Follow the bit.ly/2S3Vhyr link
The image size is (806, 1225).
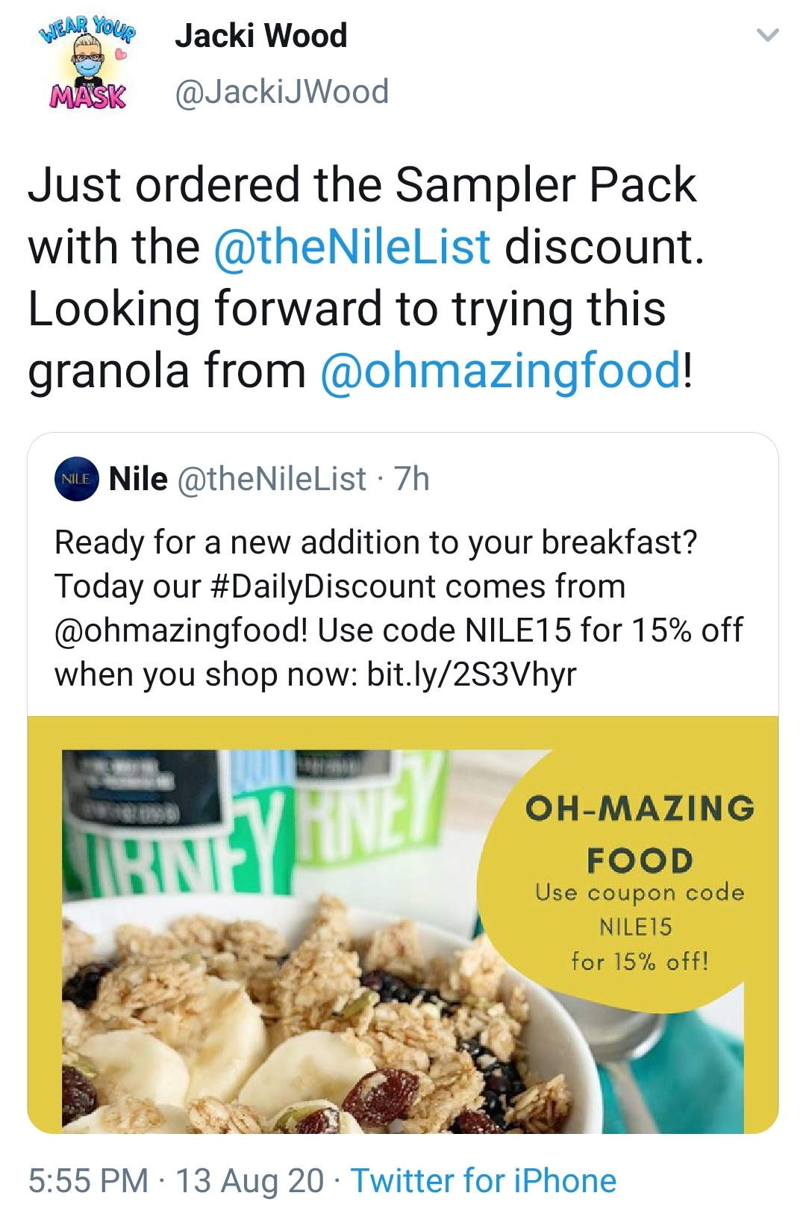pos(472,674)
